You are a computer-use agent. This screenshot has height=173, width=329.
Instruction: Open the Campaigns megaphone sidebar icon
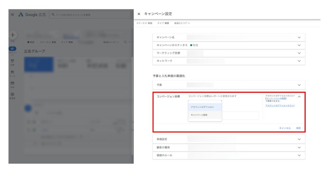point(12,49)
